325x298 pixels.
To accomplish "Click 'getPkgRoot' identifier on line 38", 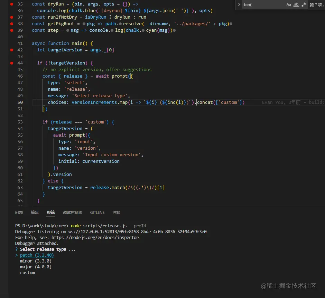I will pyautogui.click(x=61, y=24).
